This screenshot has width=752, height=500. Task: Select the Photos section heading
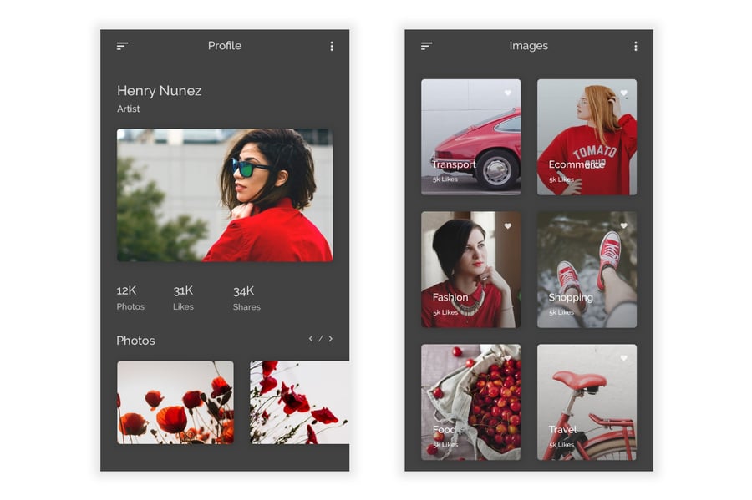point(135,341)
